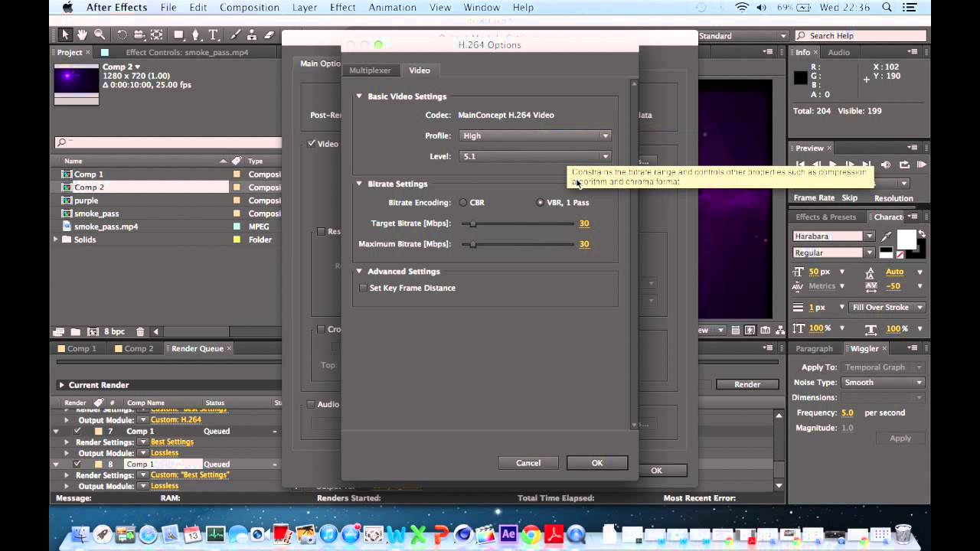Select the Rectangle shape tool
The image size is (980, 551).
pos(179,35)
